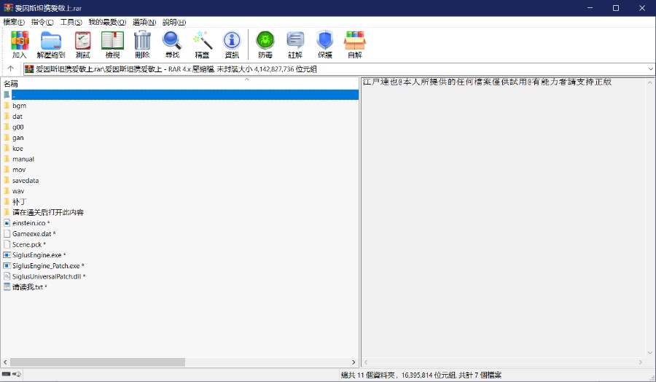Image resolution: width=656 pixels, height=382 pixels.
Task: Click the 測試 (Test) toolbar icon
Action: 83,44
